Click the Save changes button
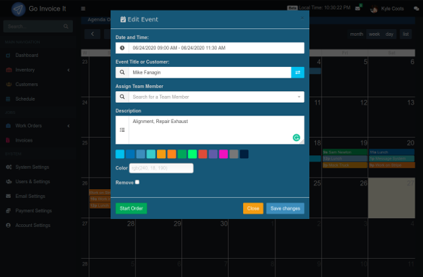The width and height of the screenshot is (423, 277). 285,208
